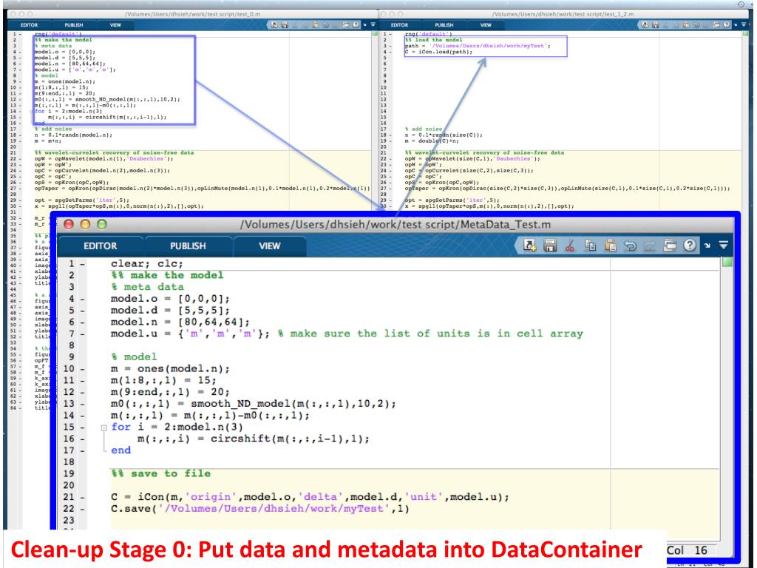Click 'model.o = [0,0,0];' in MetaData_Test
This screenshot has height=568, width=757.
pos(171,299)
